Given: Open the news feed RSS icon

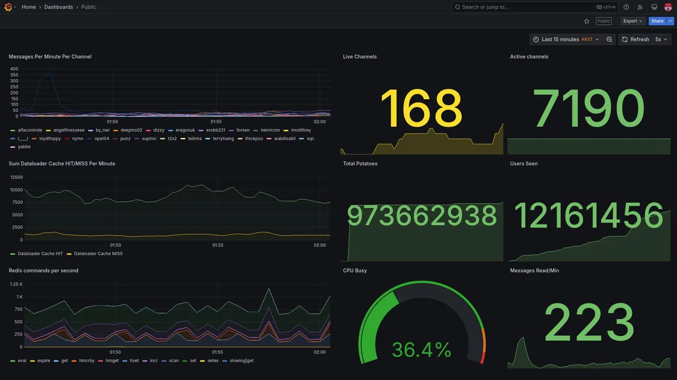Looking at the screenshot, I should pyautogui.click(x=640, y=7).
